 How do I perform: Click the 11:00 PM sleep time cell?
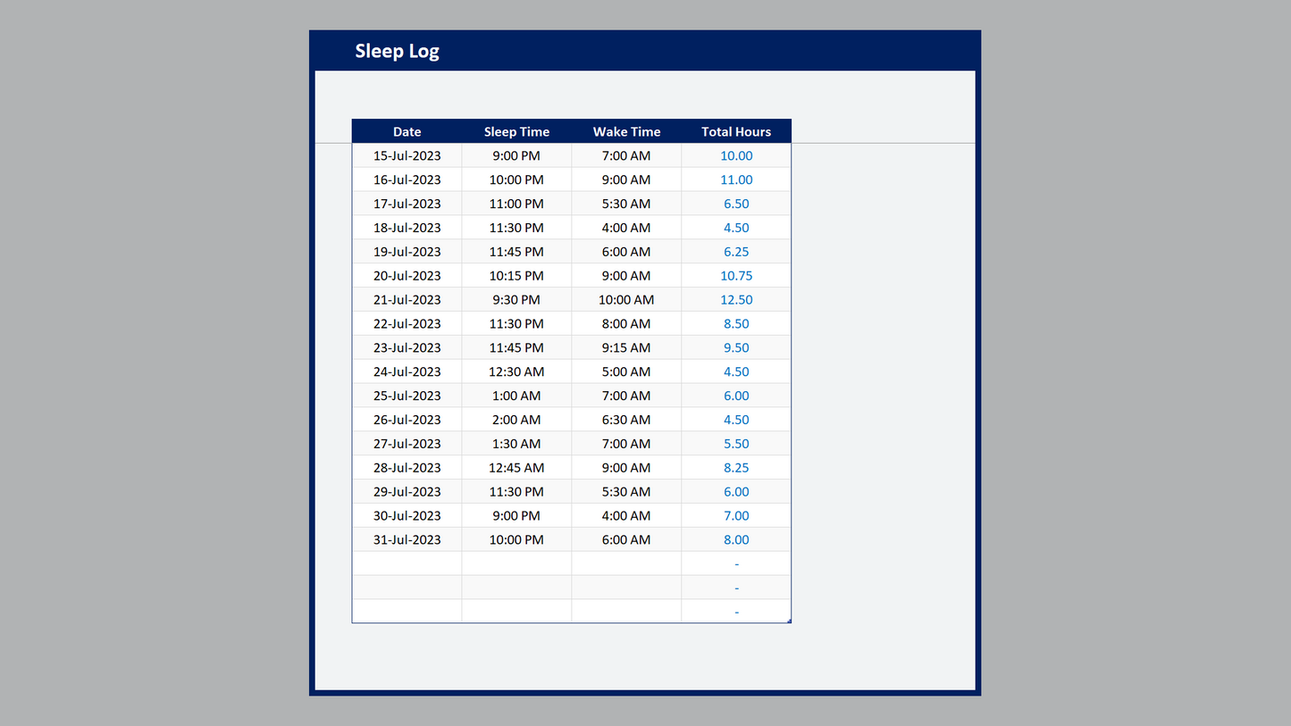coord(516,204)
